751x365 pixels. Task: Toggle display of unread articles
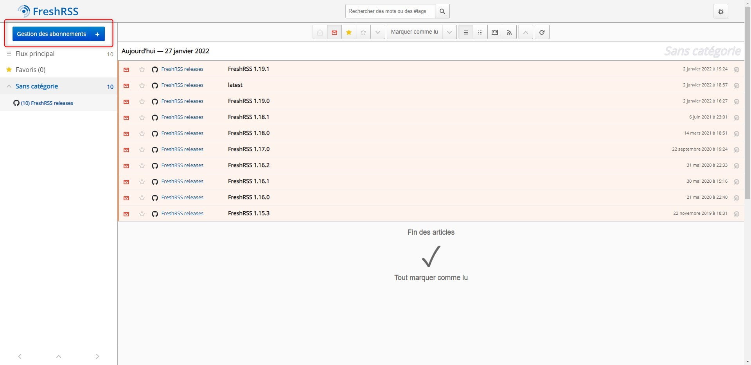click(x=334, y=32)
